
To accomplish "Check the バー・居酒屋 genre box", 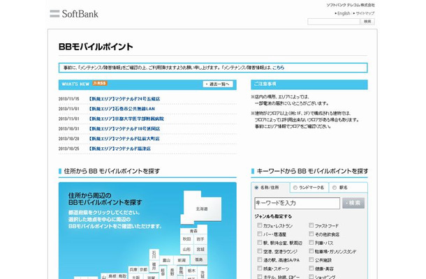I will 260,234.
